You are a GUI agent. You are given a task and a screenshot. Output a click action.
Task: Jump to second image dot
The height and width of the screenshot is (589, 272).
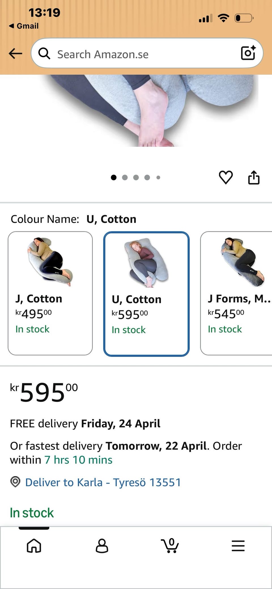(x=125, y=177)
